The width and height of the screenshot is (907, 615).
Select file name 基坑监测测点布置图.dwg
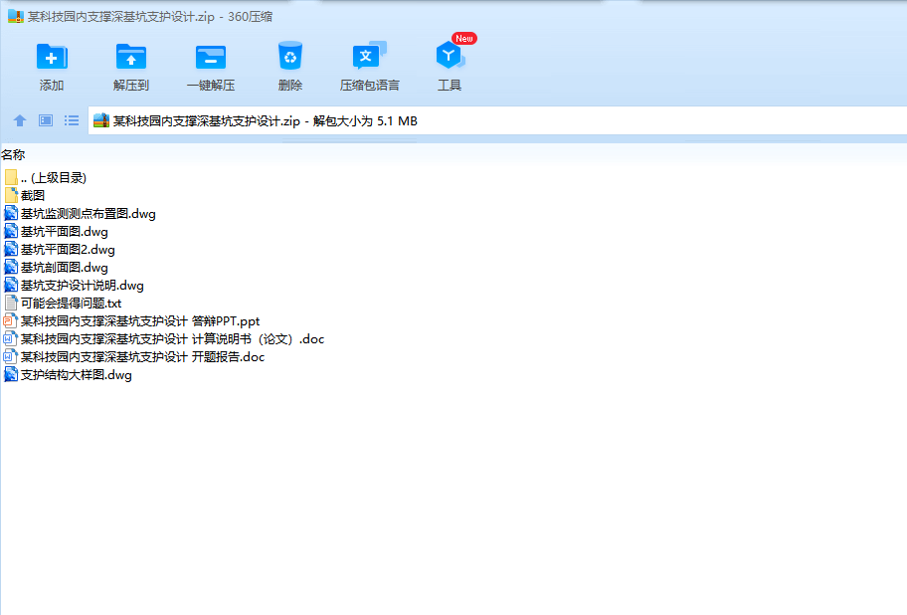(x=88, y=214)
